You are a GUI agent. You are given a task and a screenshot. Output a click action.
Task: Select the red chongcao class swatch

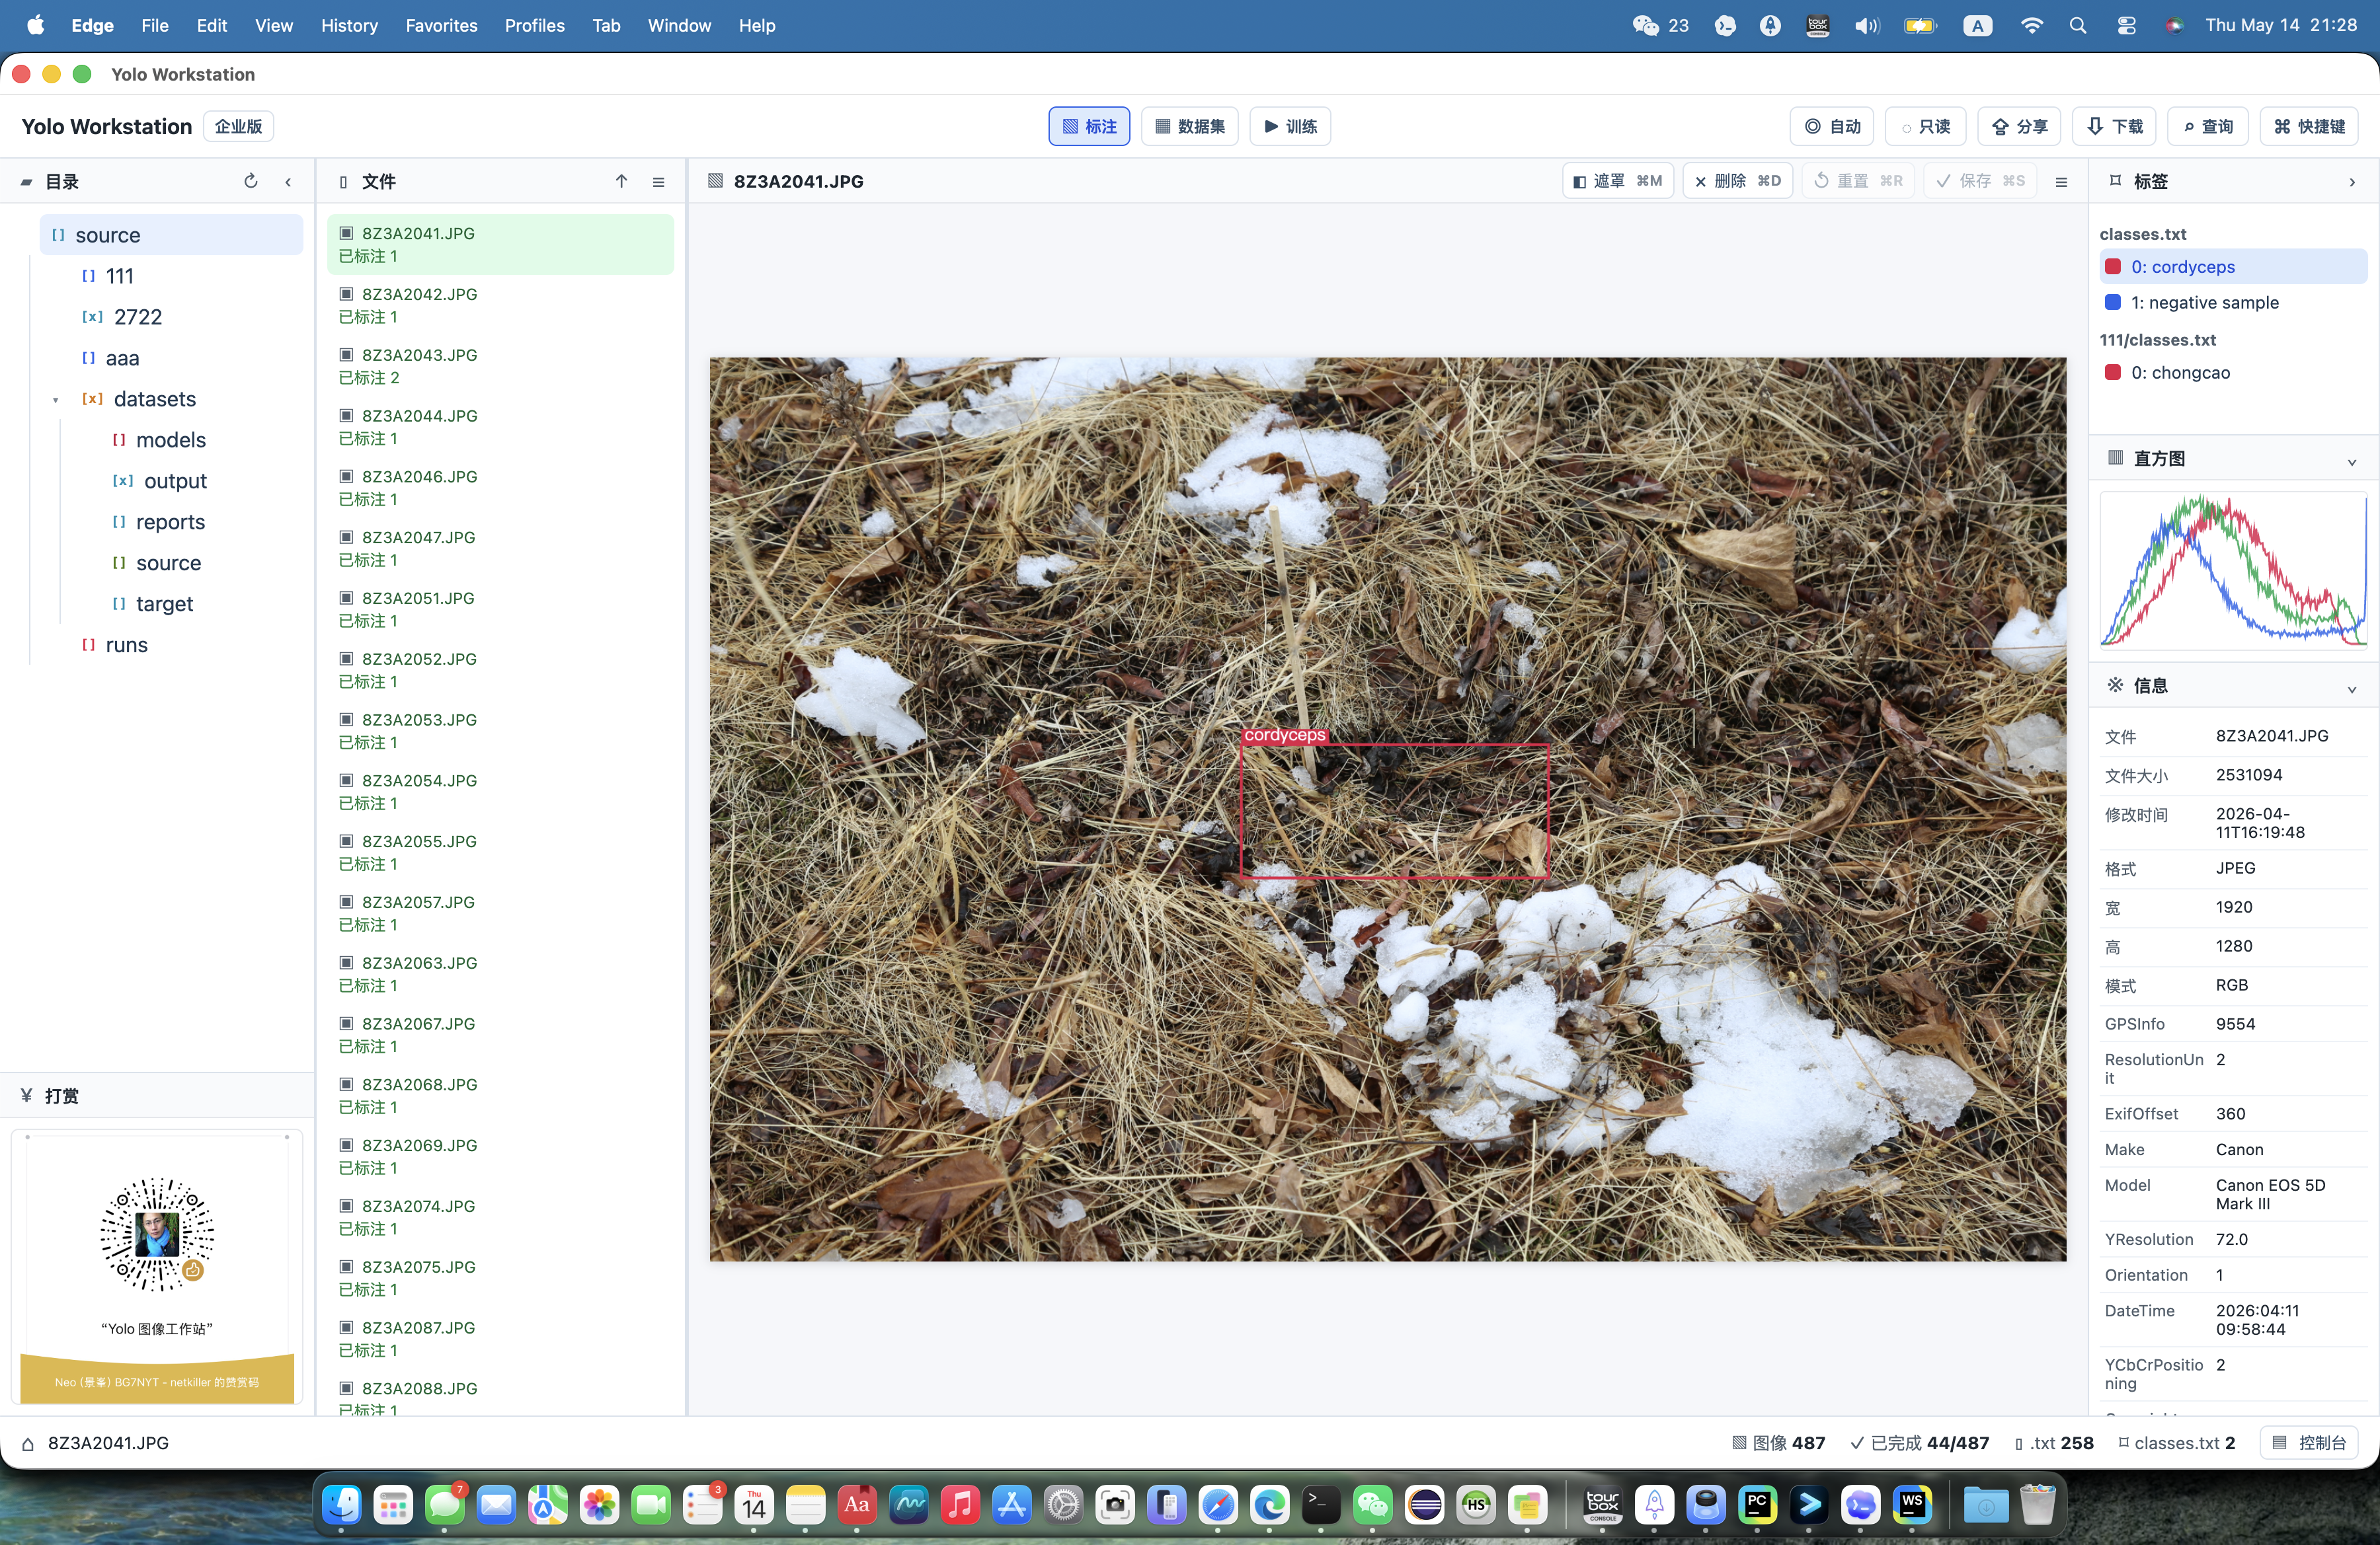(x=2113, y=372)
